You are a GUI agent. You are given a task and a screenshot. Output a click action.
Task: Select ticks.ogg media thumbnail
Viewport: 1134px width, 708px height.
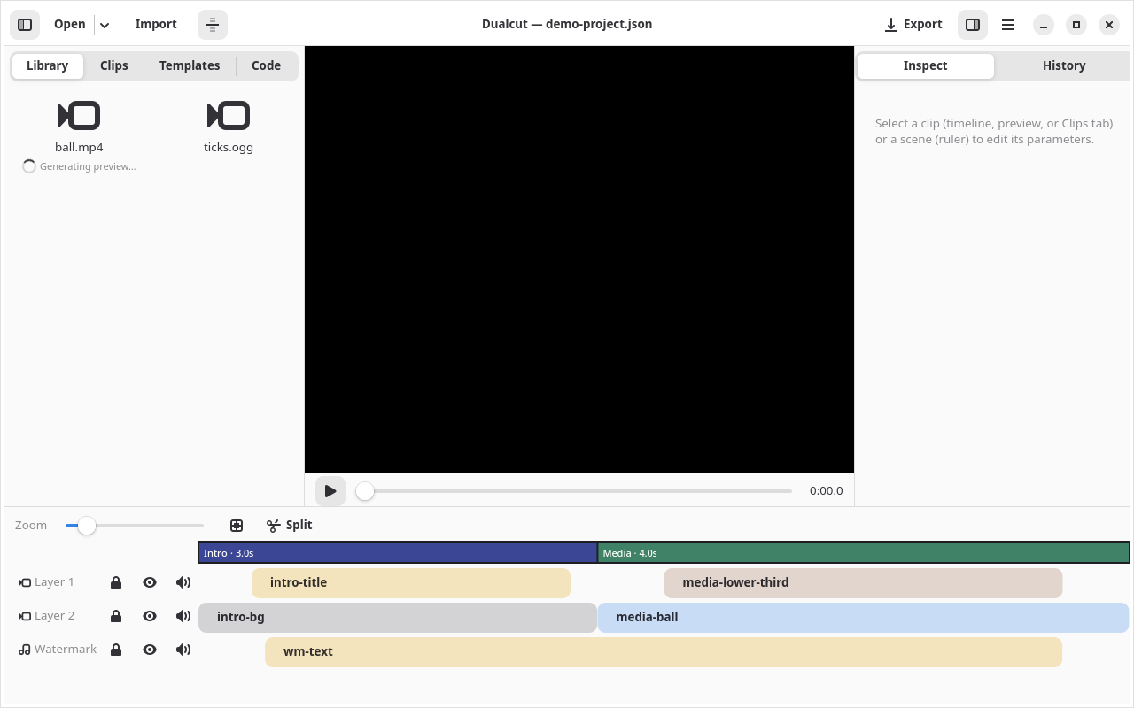click(229, 116)
